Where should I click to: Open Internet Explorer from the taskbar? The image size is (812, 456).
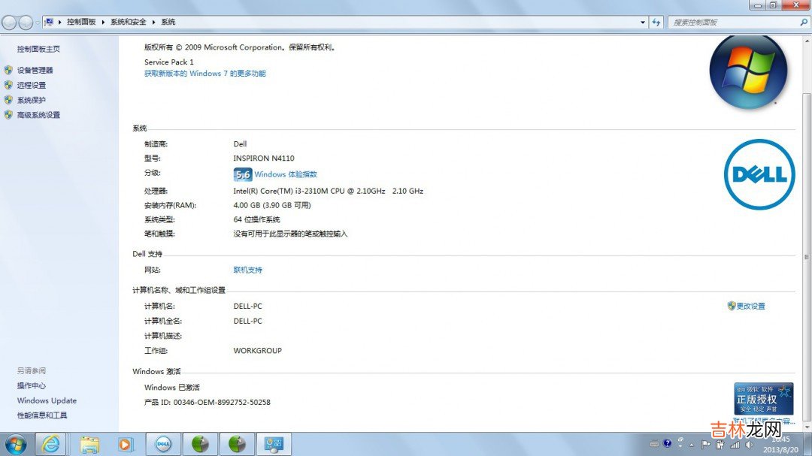(52, 444)
